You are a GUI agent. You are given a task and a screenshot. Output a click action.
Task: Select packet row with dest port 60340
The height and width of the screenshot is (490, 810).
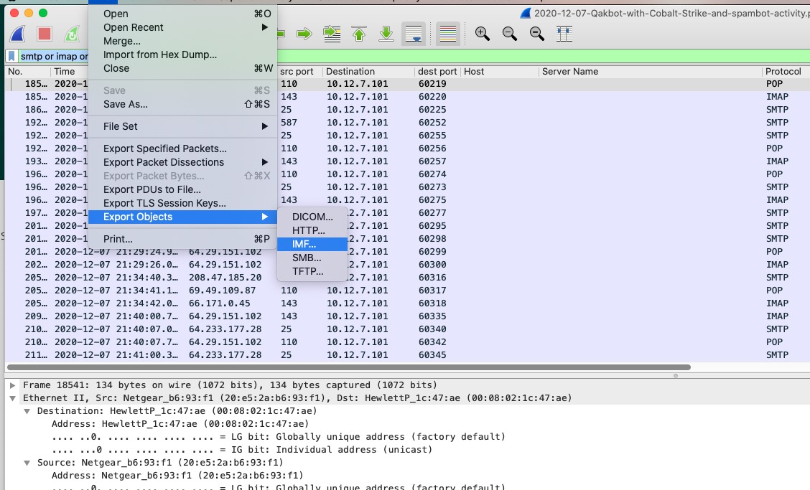point(407,329)
